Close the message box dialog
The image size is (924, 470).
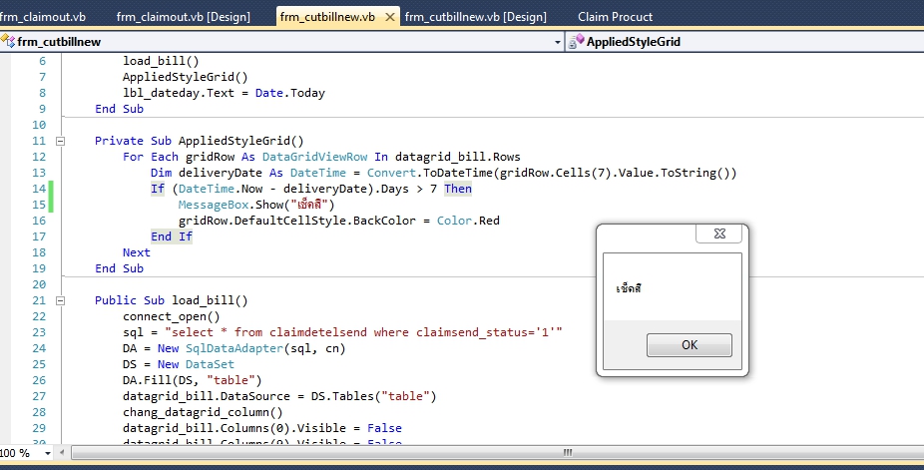click(720, 234)
